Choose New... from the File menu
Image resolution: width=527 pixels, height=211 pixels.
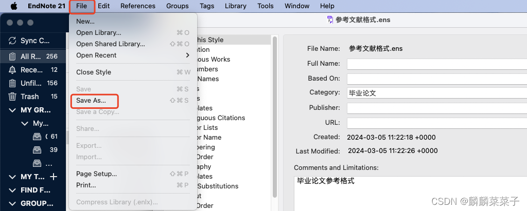pyautogui.click(x=133, y=22)
